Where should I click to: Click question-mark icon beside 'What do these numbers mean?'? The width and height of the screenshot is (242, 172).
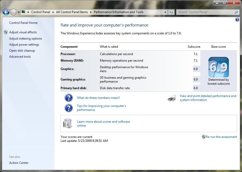(x=68, y=98)
